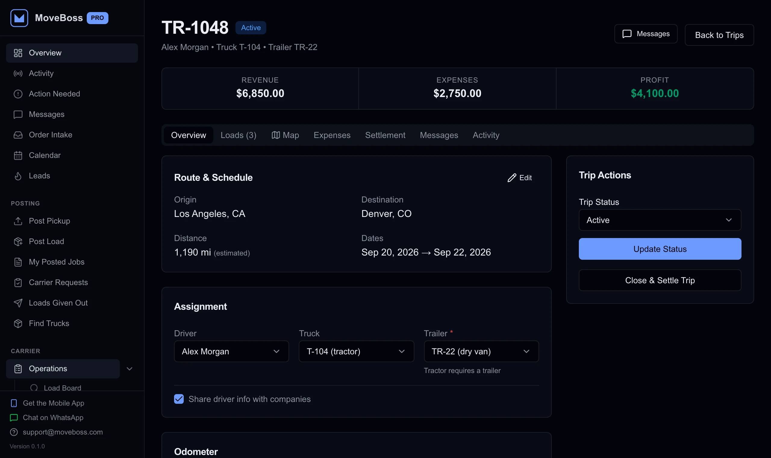Click the profit value $4,100.00

click(655, 93)
